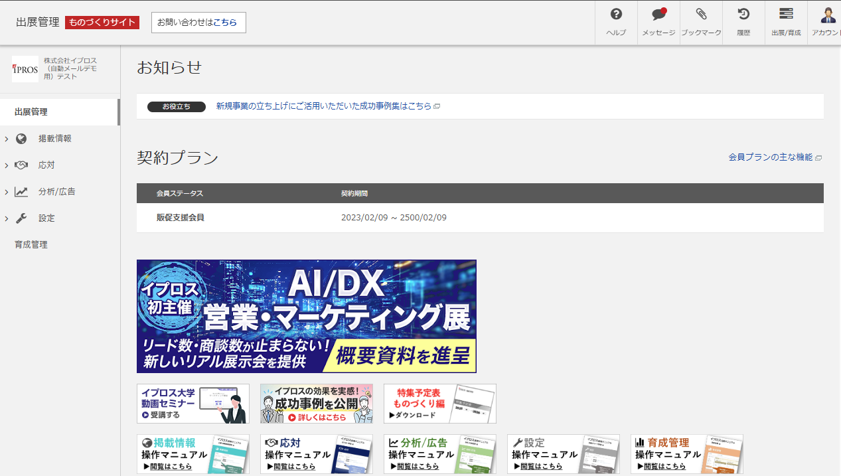
Task: Open the 新規事業 success stories link
Action: pos(324,106)
